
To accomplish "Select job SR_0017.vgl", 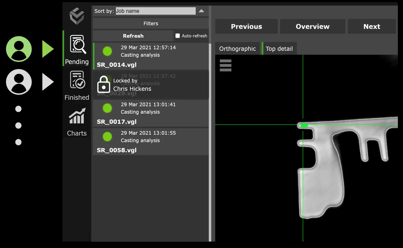I will point(151,113).
